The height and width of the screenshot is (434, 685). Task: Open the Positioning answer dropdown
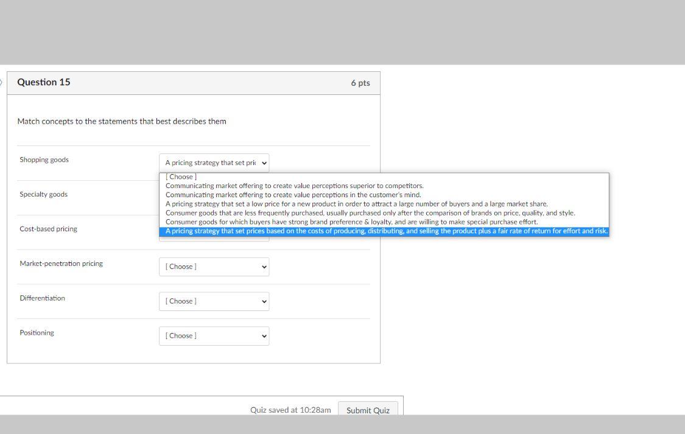point(214,336)
